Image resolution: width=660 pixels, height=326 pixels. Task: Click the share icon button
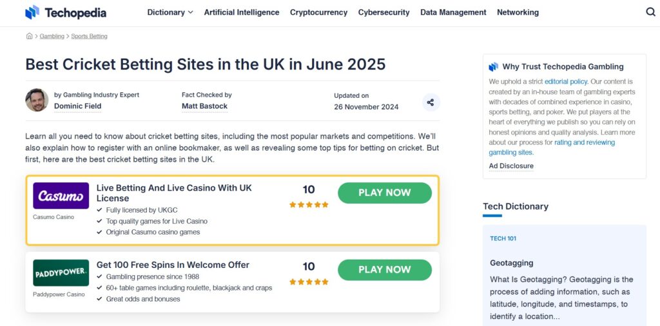click(x=430, y=102)
